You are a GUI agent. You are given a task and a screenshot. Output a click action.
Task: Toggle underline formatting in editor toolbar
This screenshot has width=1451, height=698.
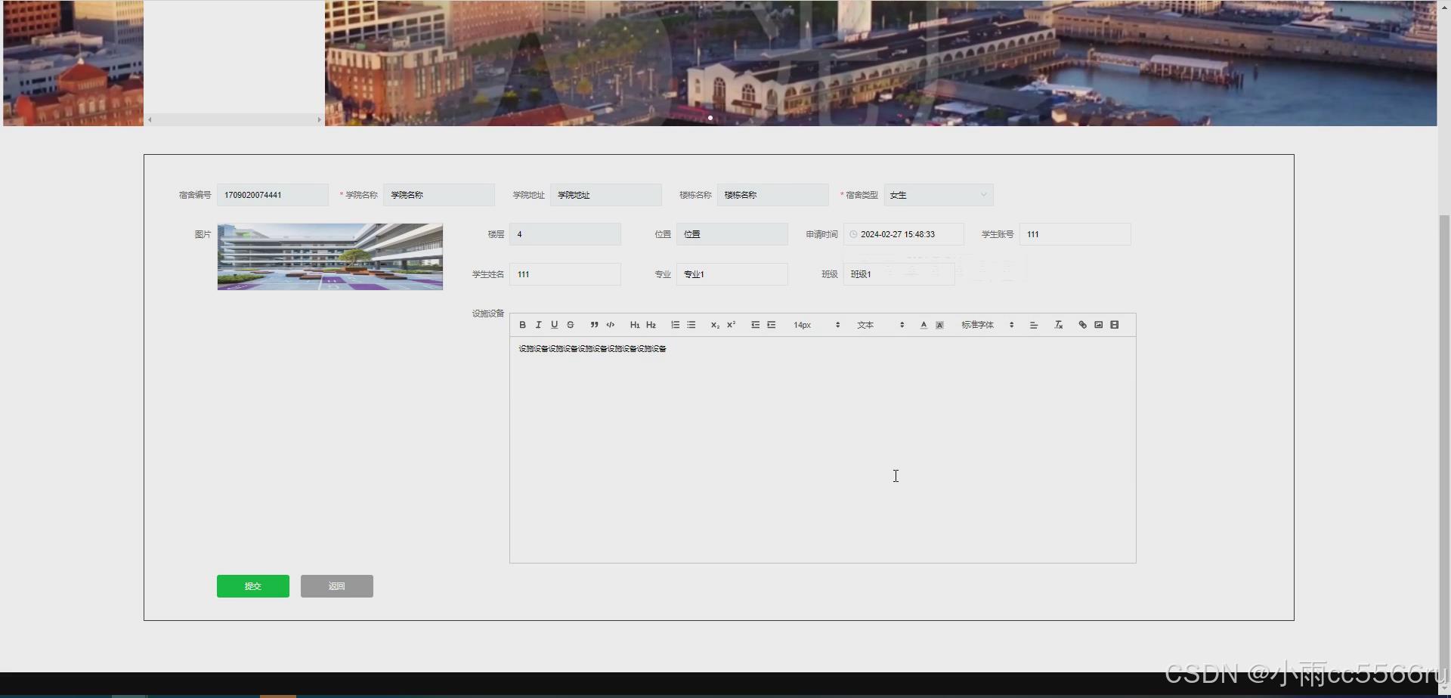point(554,325)
